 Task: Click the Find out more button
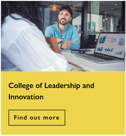[x=37, y=118]
